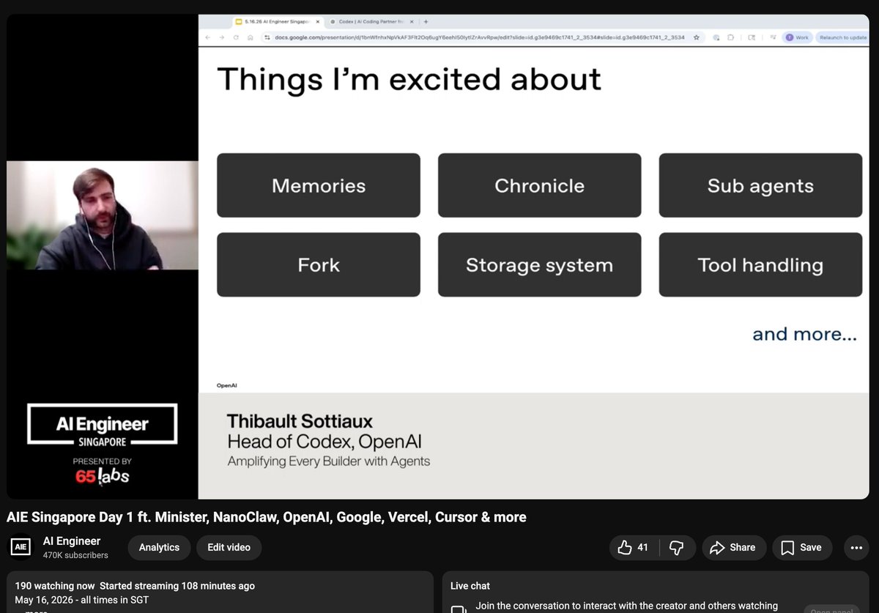This screenshot has height=613, width=879.
Task: Click the Relaunch to update button
Action: pyautogui.click(x=842, y=37)
